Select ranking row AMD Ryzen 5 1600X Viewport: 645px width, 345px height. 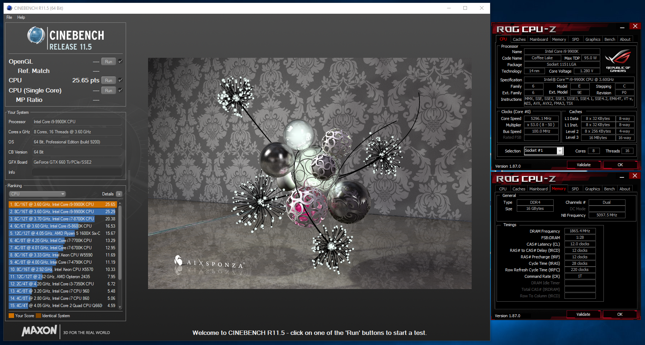tap(63, 233)
